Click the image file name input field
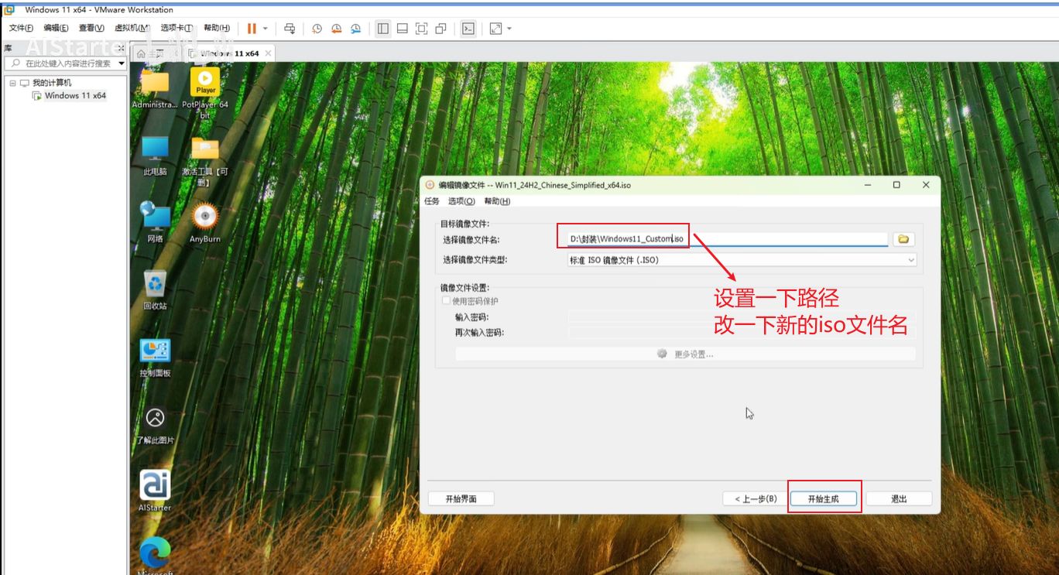 (x=774, y=239)
